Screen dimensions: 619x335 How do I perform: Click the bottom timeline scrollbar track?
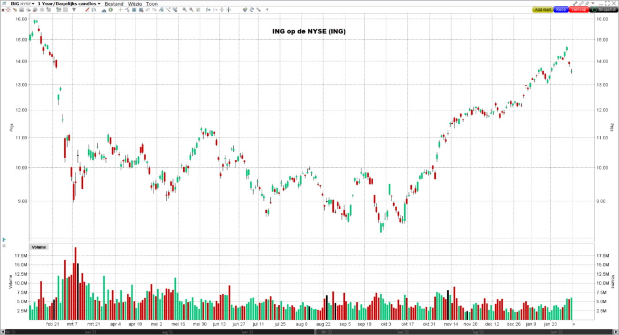(x=309, y=332)
